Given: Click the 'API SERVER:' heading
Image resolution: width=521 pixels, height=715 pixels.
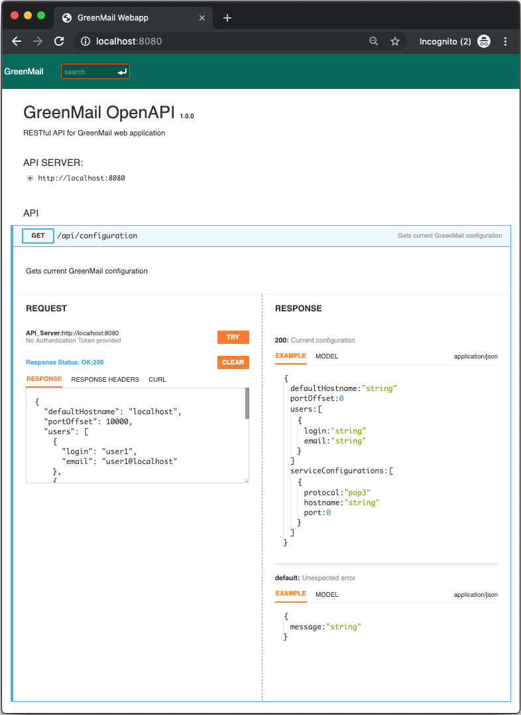Looking at the screenshot, I should pyautogui.click(x=53, y=163).
